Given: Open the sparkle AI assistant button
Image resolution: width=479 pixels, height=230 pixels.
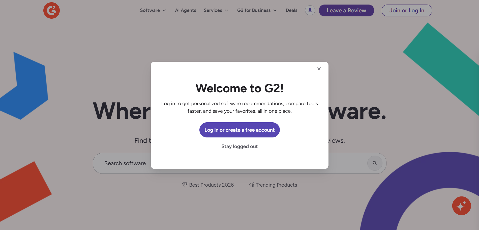Looking at the screenshot, I should pos(461,206).
